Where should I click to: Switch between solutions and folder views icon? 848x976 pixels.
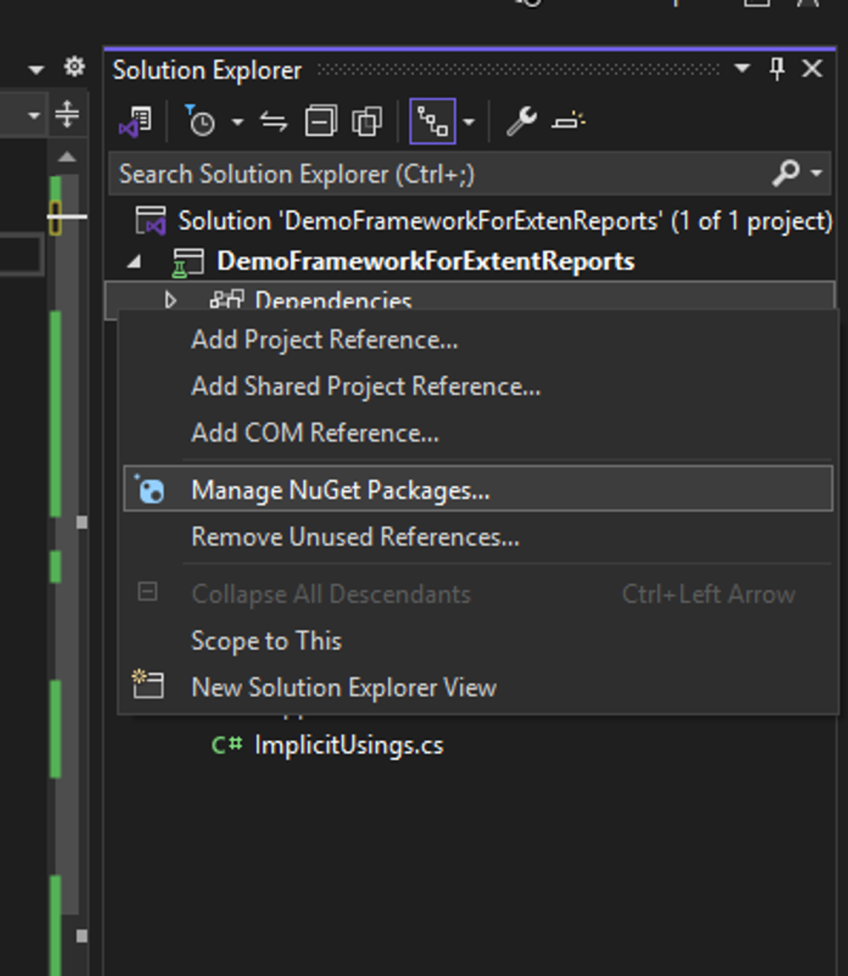tap(136, 122)
